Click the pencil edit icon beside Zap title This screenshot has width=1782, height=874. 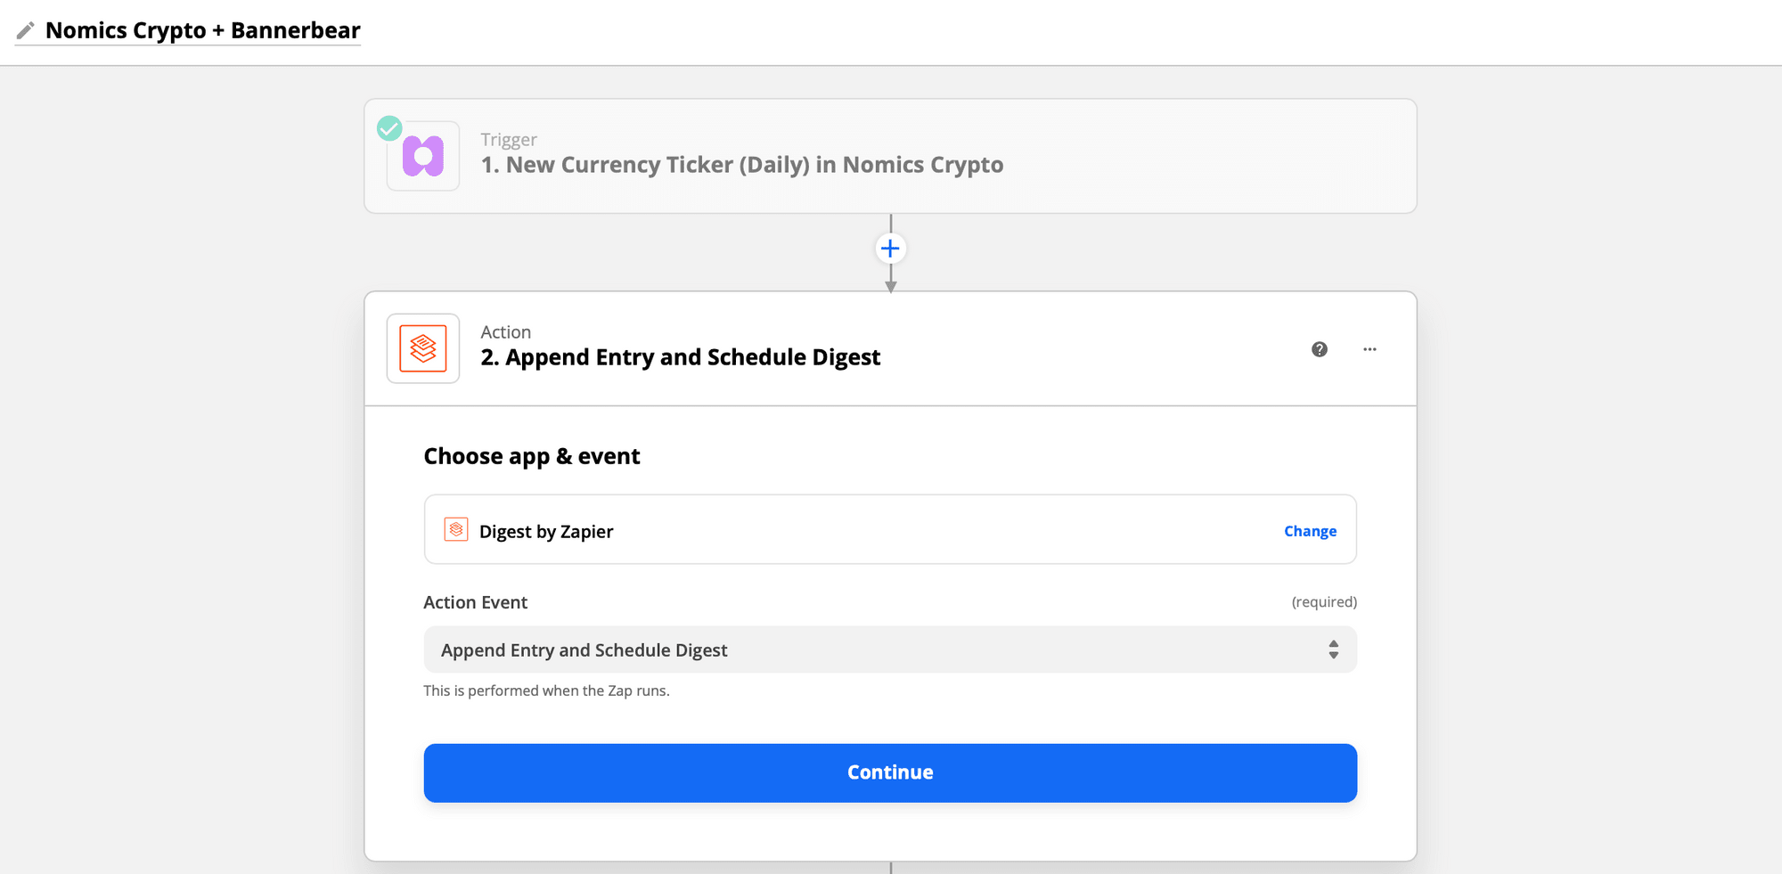pos(26,31)
